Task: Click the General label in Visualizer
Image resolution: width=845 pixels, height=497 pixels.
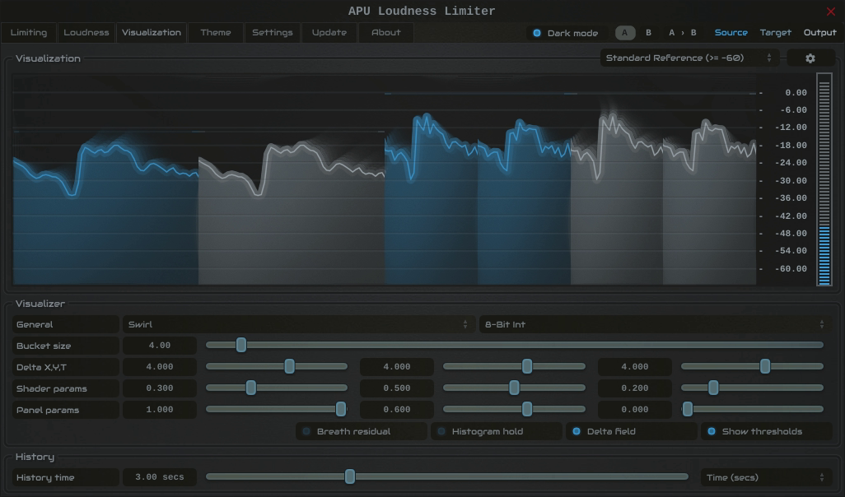Action: click(x=65, y=324)
